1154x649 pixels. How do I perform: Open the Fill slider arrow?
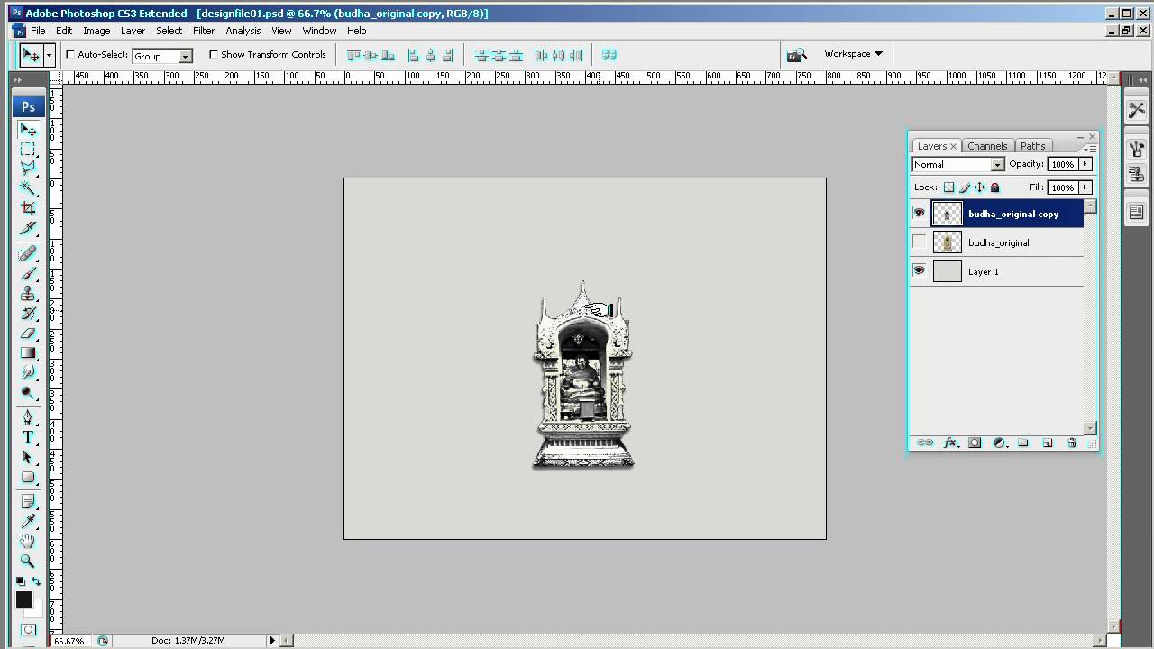click(x=1085, y=187)
